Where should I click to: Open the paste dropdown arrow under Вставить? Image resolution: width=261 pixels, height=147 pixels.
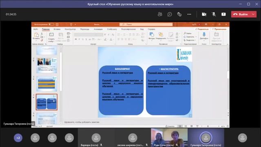36,40
